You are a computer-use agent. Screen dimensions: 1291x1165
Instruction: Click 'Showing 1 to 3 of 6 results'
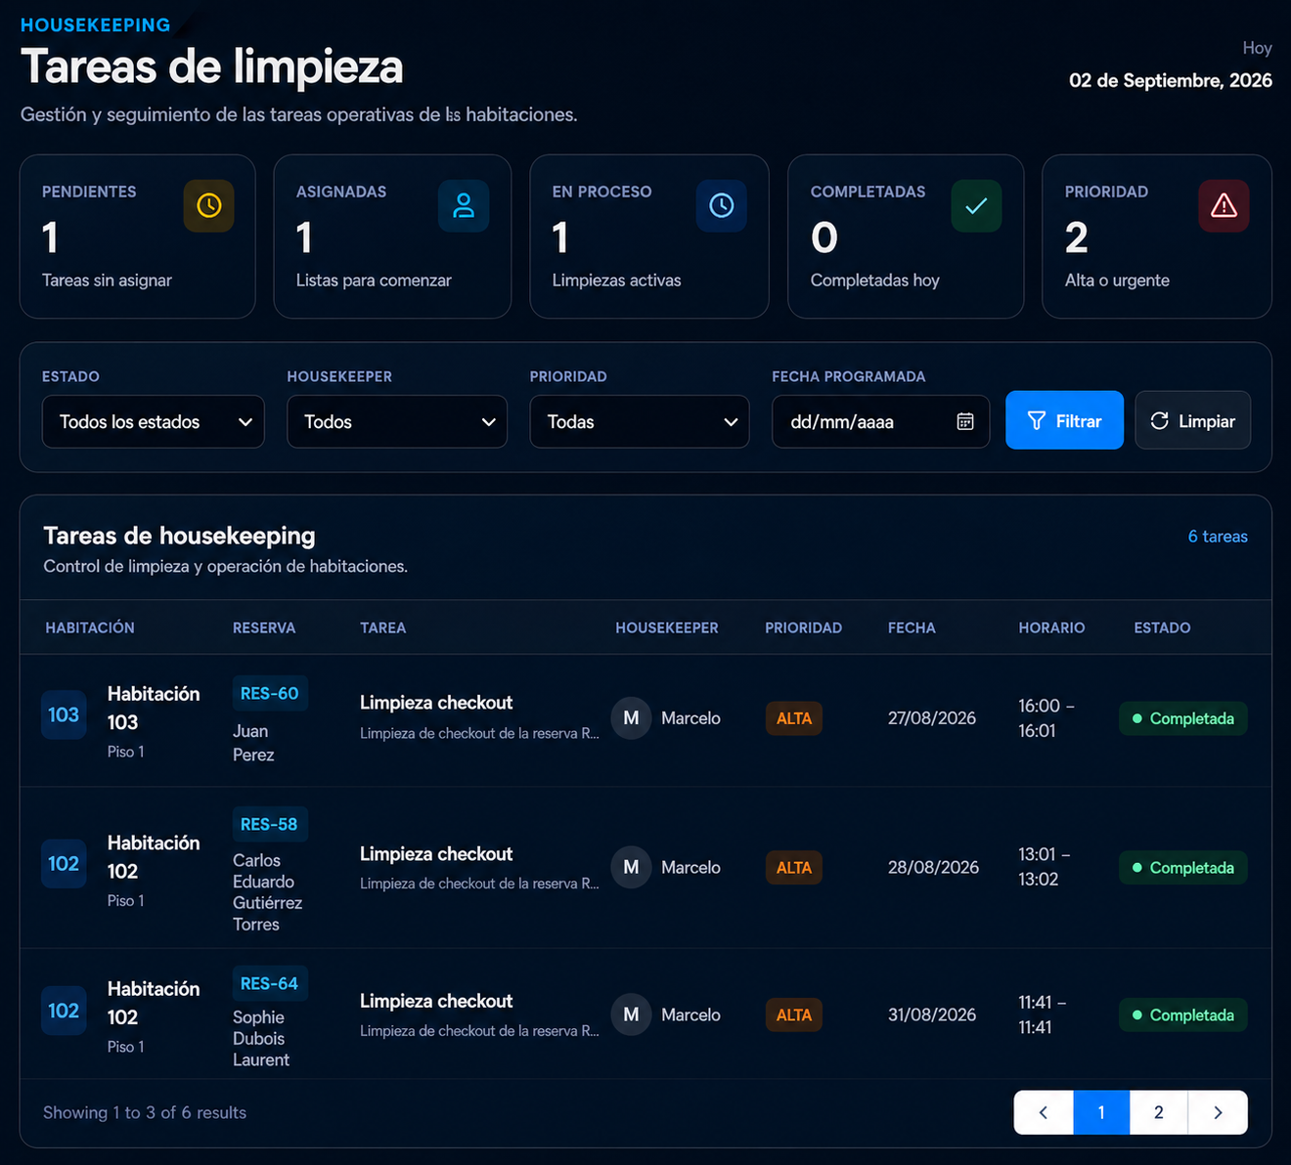145,1112
